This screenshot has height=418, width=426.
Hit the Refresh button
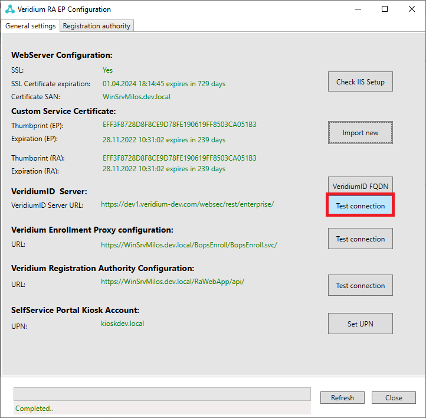tap(342, 398)
